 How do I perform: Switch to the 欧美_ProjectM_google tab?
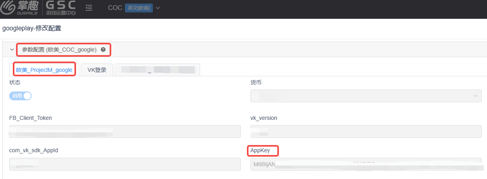(44, 70)
